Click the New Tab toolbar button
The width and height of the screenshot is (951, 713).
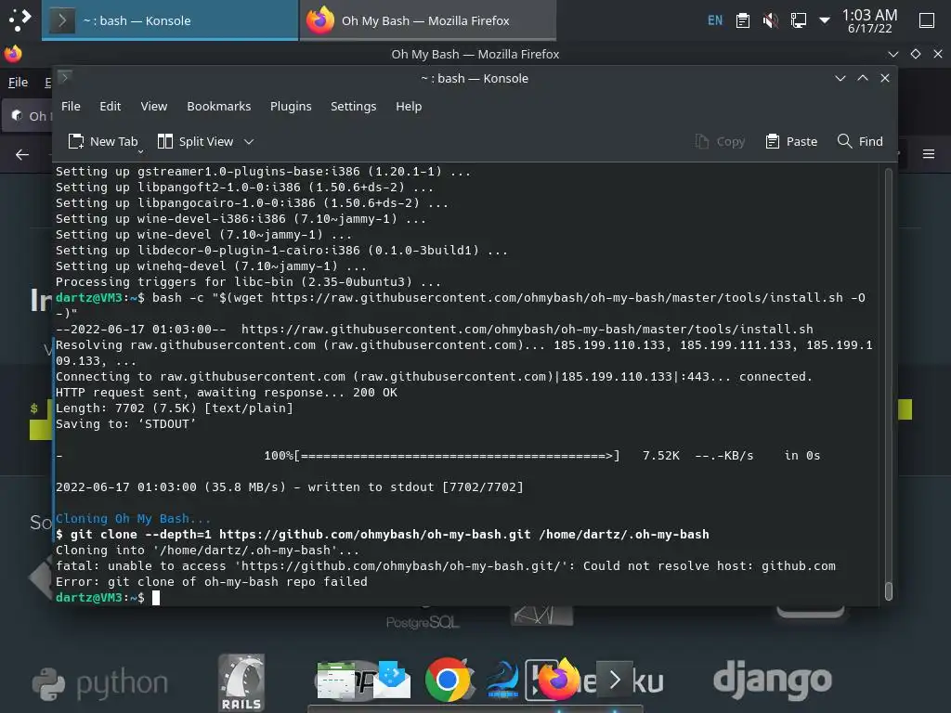pyautogui.click(x=103, y=141)
